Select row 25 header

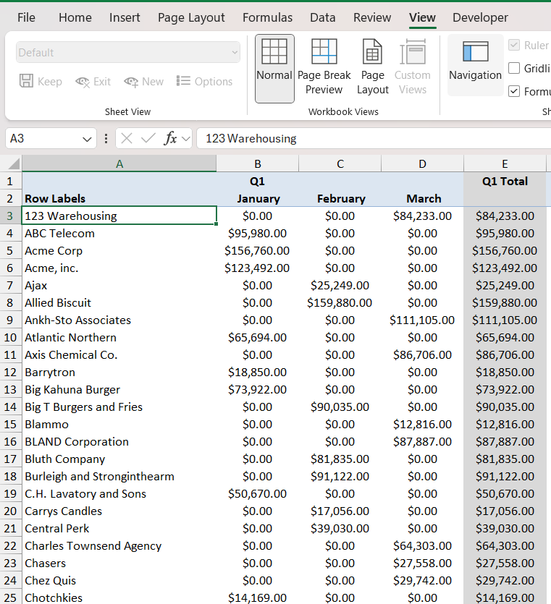(10, 597)
